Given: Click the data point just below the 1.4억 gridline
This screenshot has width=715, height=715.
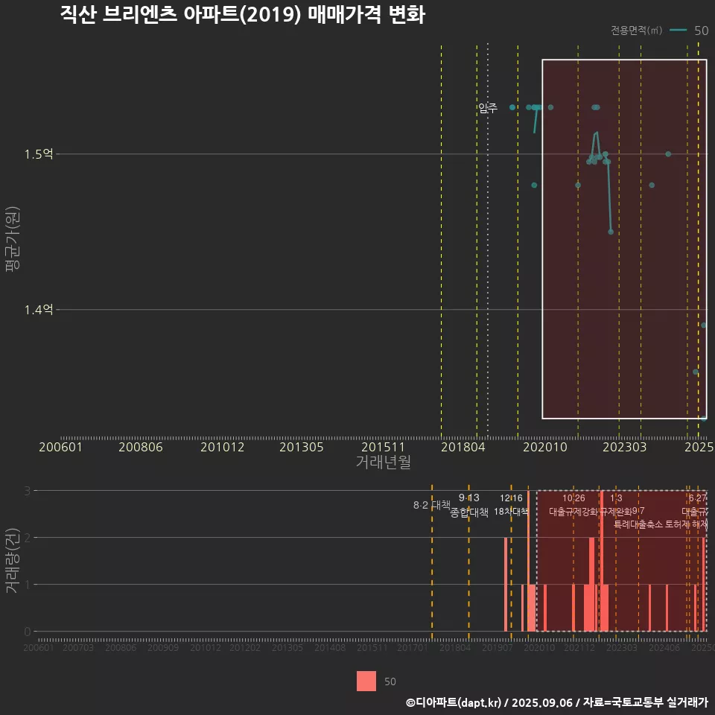Looking at the screenshot, I should tap(704, 325).
